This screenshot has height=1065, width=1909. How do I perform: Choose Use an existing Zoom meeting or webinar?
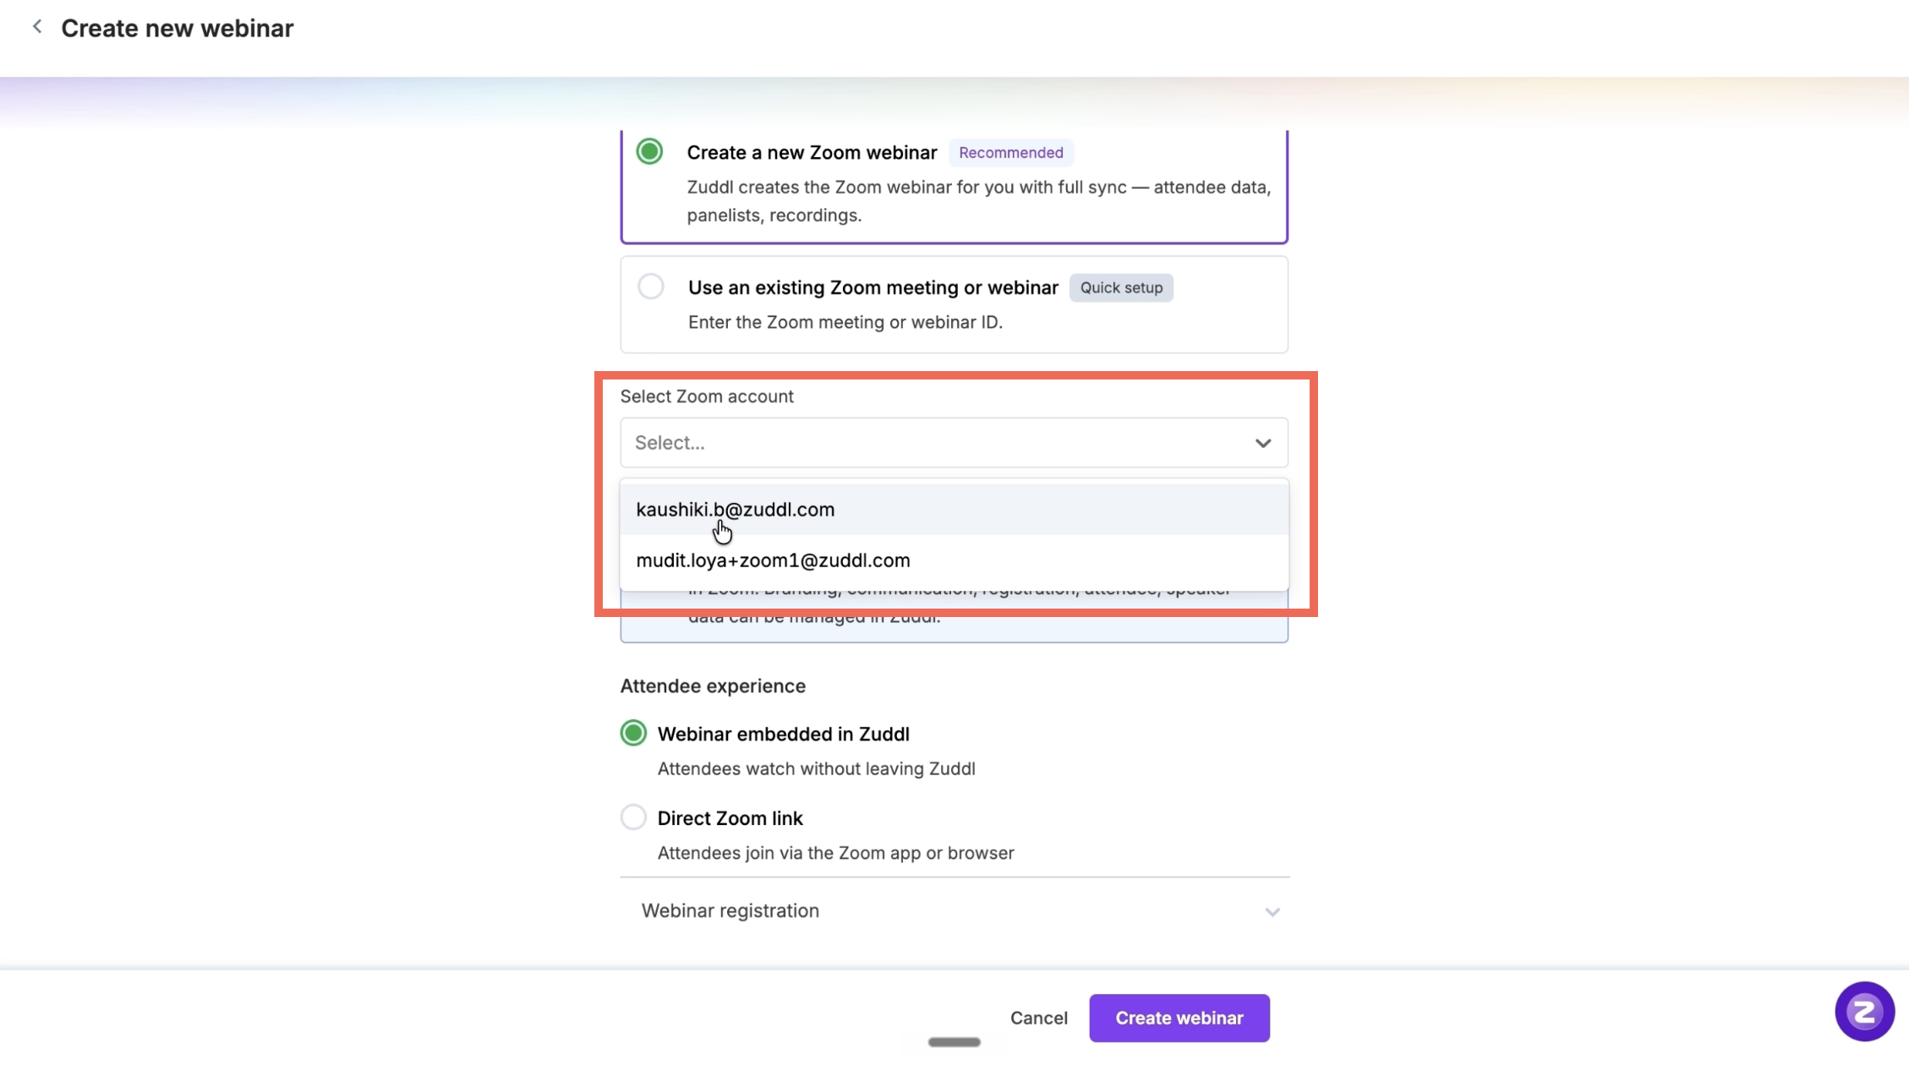(x=651, y=287)
